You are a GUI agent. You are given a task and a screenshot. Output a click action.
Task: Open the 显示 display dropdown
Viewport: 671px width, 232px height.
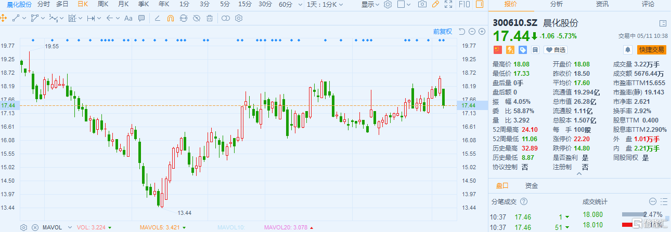click(x=370, y=5)
